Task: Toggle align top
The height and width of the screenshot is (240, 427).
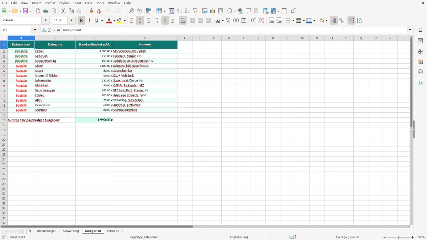Action: coord(158,21)
